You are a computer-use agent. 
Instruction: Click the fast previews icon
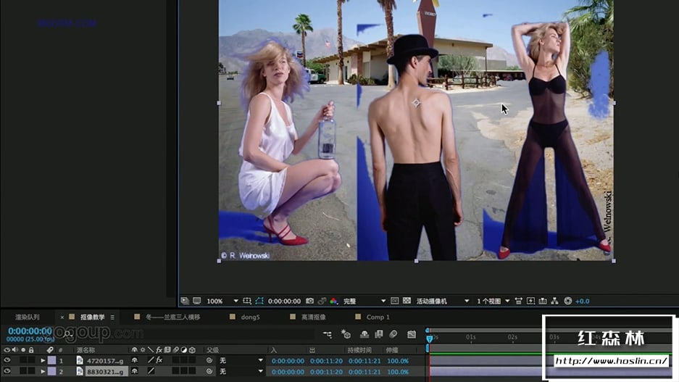click(x=530, y=301)
